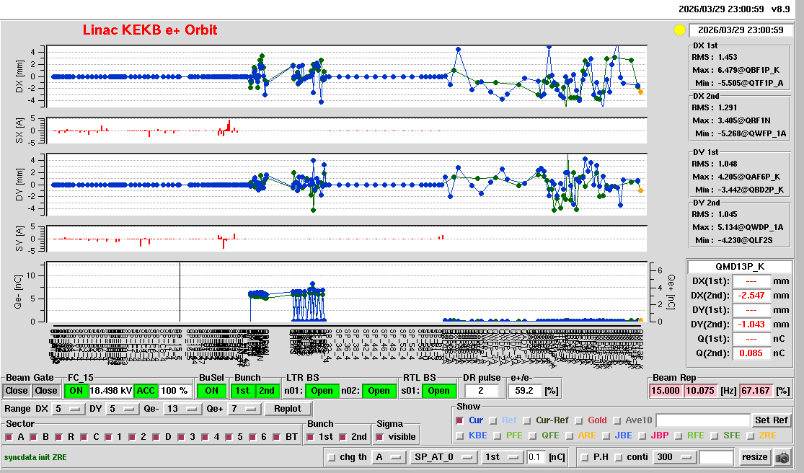Uncheck the Sector R checkbox
Screen dimensions: 804x473
(60, 437)
